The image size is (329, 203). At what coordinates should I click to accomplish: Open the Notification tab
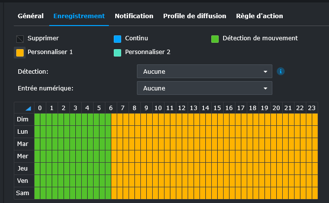[134, 16]
